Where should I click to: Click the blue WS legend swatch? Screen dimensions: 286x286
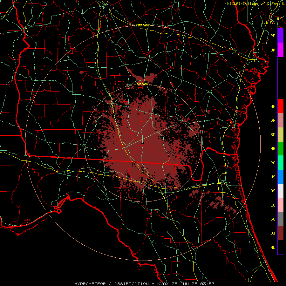281,177
